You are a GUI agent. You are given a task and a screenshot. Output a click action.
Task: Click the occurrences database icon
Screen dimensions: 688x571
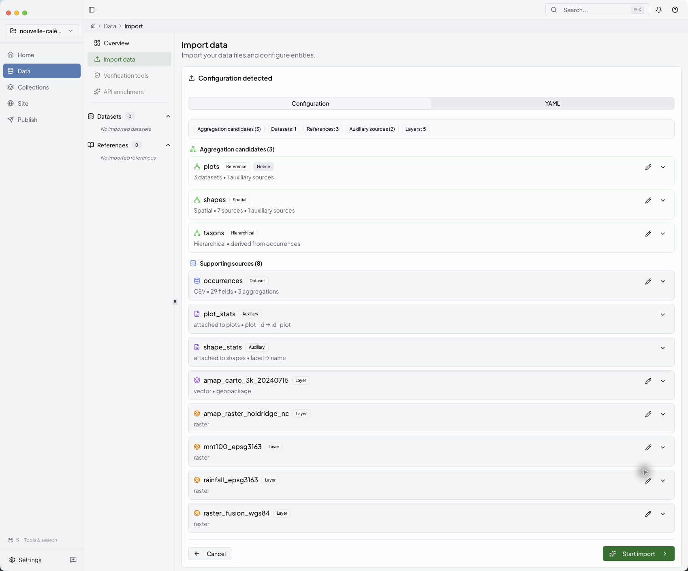point(197,281)
